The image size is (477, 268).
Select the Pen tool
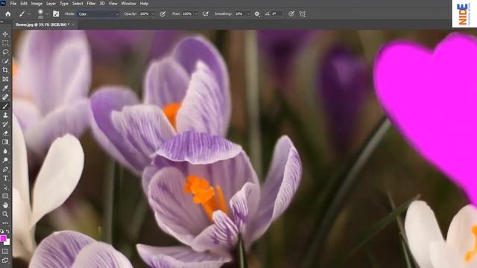(x=5, y=169)
